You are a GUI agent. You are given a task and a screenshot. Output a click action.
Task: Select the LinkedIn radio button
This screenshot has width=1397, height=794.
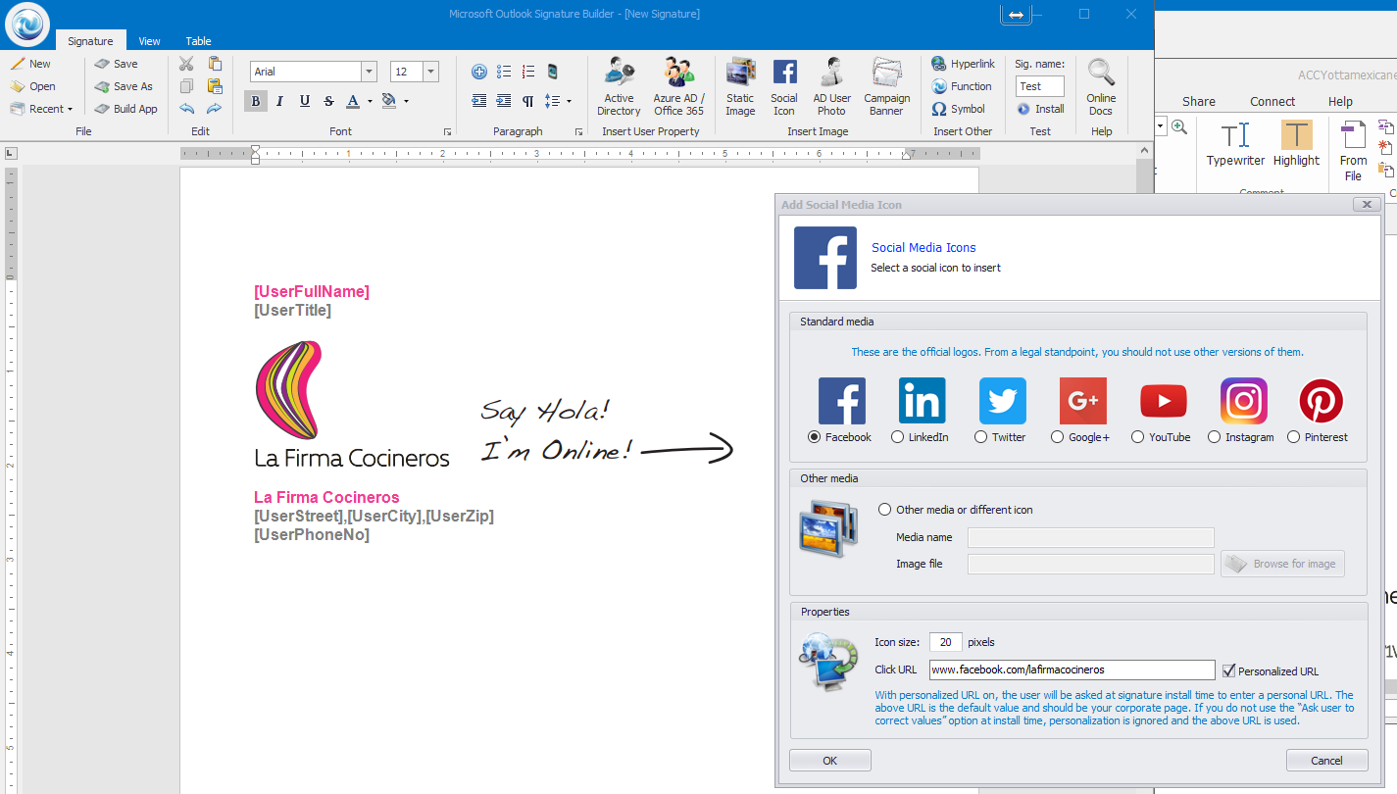point(897,437)
